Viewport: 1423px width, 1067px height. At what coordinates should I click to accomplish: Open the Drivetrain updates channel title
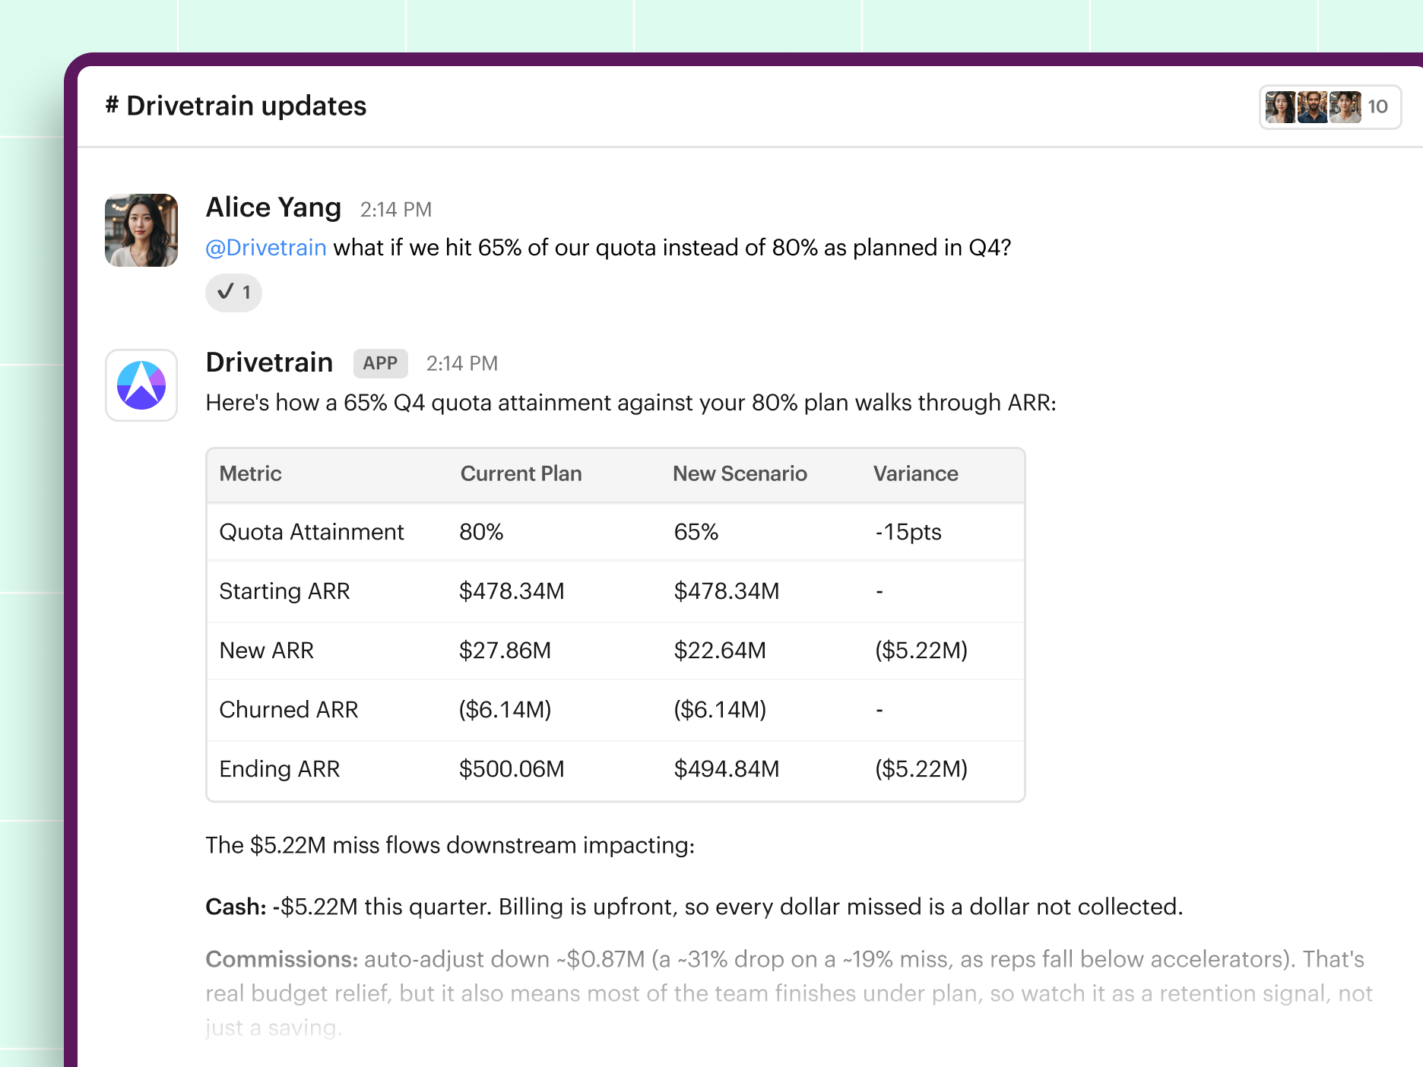(x=236, y=106)
